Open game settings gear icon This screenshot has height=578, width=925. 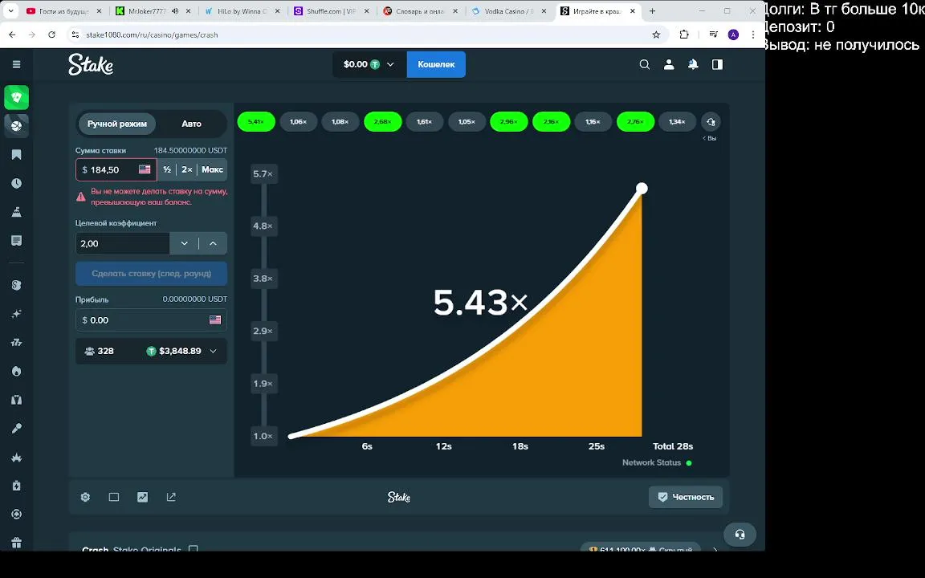[86, 497]
